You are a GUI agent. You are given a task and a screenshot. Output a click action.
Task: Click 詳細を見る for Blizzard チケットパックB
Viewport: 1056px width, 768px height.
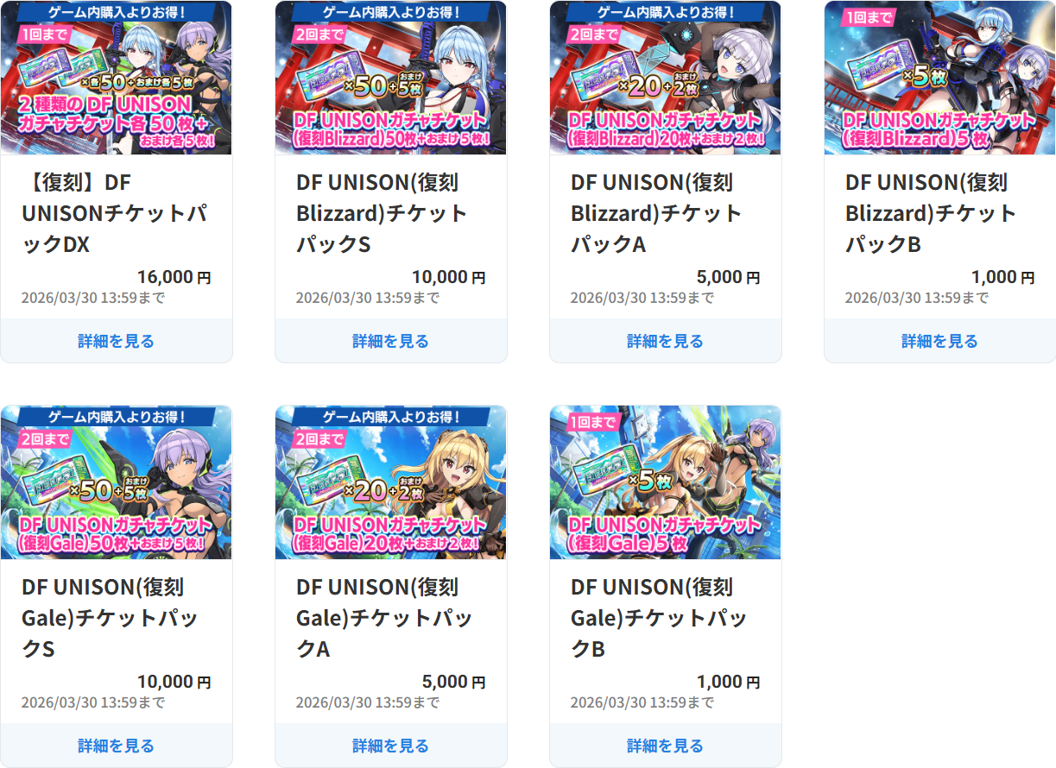point(940,341)
